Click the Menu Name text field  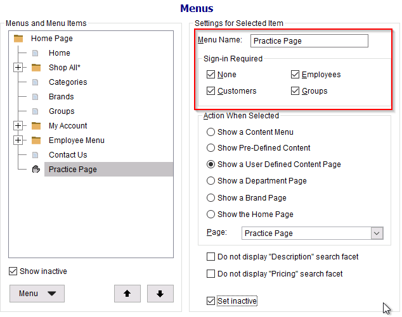309,41
